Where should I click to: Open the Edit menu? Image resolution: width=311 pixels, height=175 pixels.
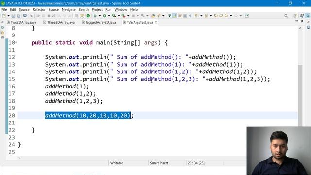[x=13, y=10]
